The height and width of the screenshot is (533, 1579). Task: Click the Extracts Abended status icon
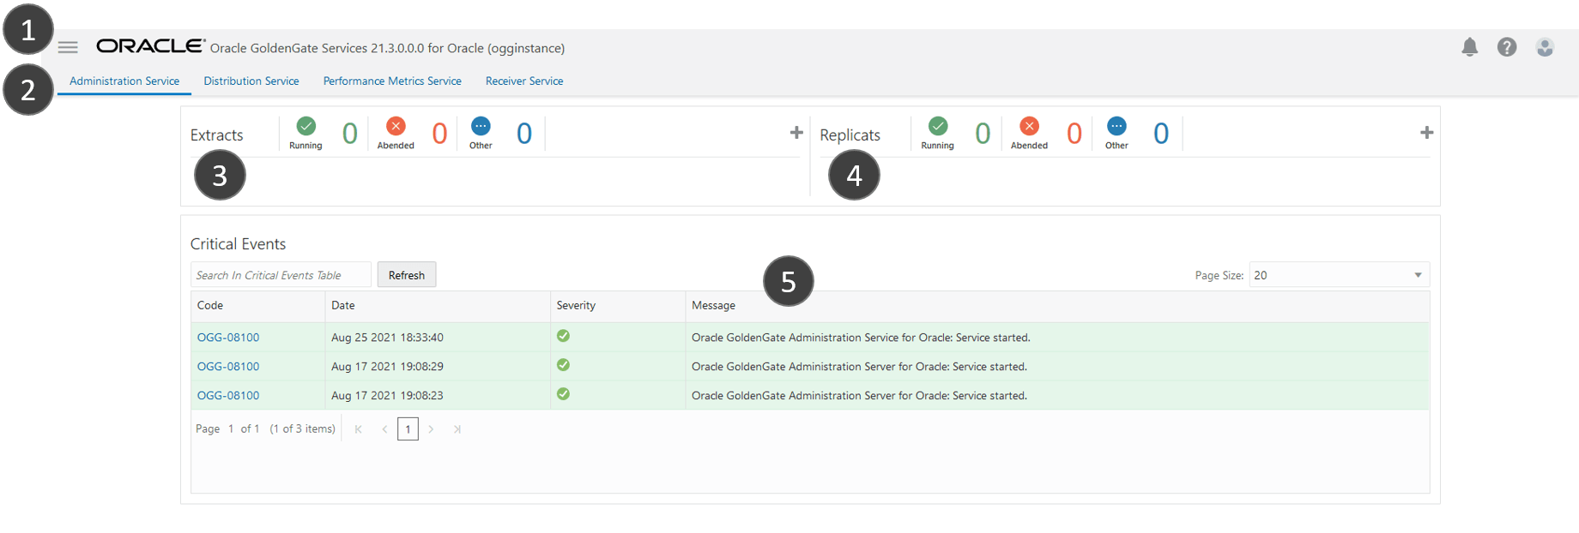(396, 127)
